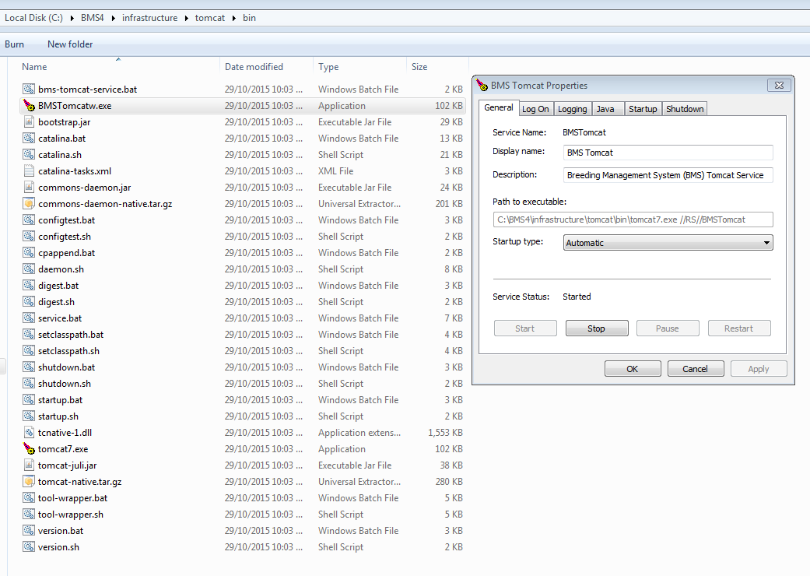Select the startup.bat file icon
The image size is (810, 576).
point(29,400)
